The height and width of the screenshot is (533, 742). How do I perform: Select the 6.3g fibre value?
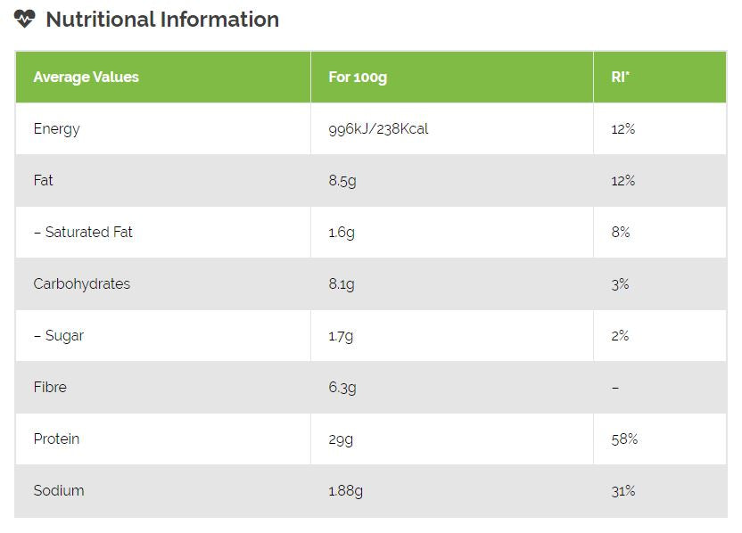[342, 387]
